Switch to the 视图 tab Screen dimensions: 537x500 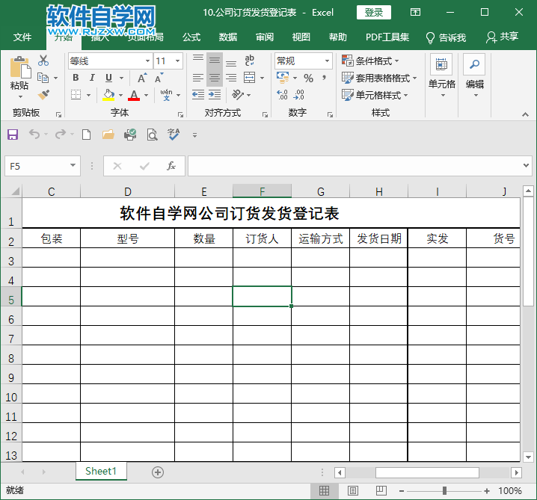pyautogui.click(x=301, y=37)
